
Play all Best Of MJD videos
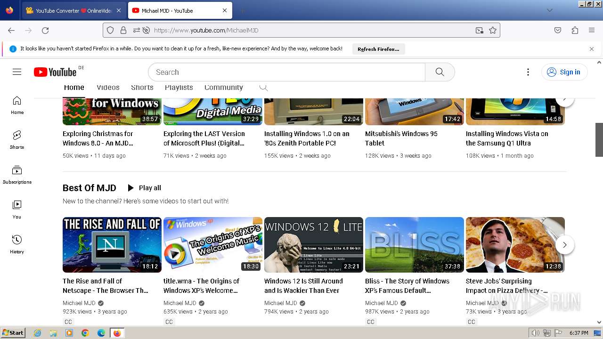pos(144,188)
